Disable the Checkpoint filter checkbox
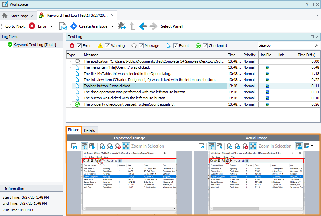 coord(205,46)
